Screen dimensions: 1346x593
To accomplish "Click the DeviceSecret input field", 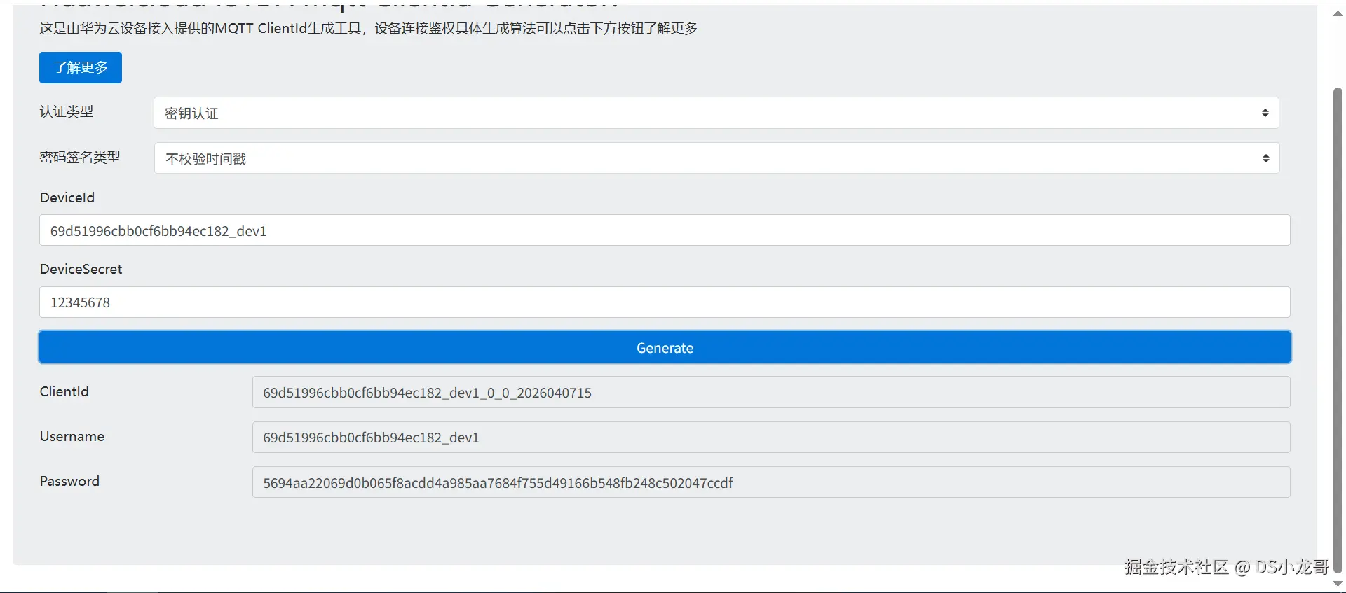I will (665, 302).
